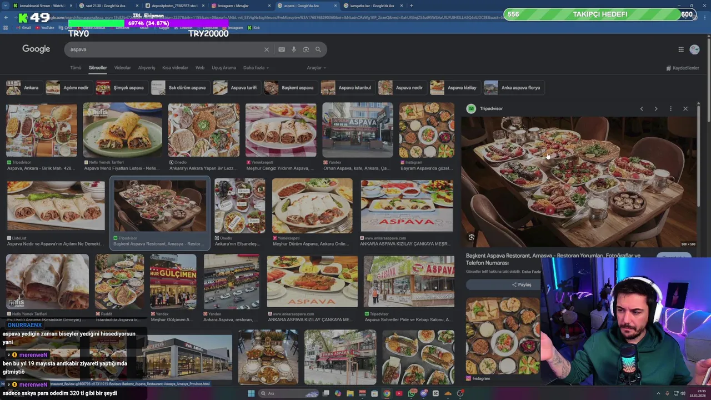This screenshot has width=711, height=400.
Task: Open the on-screen keyboard icon in search box
Action: 282,49
